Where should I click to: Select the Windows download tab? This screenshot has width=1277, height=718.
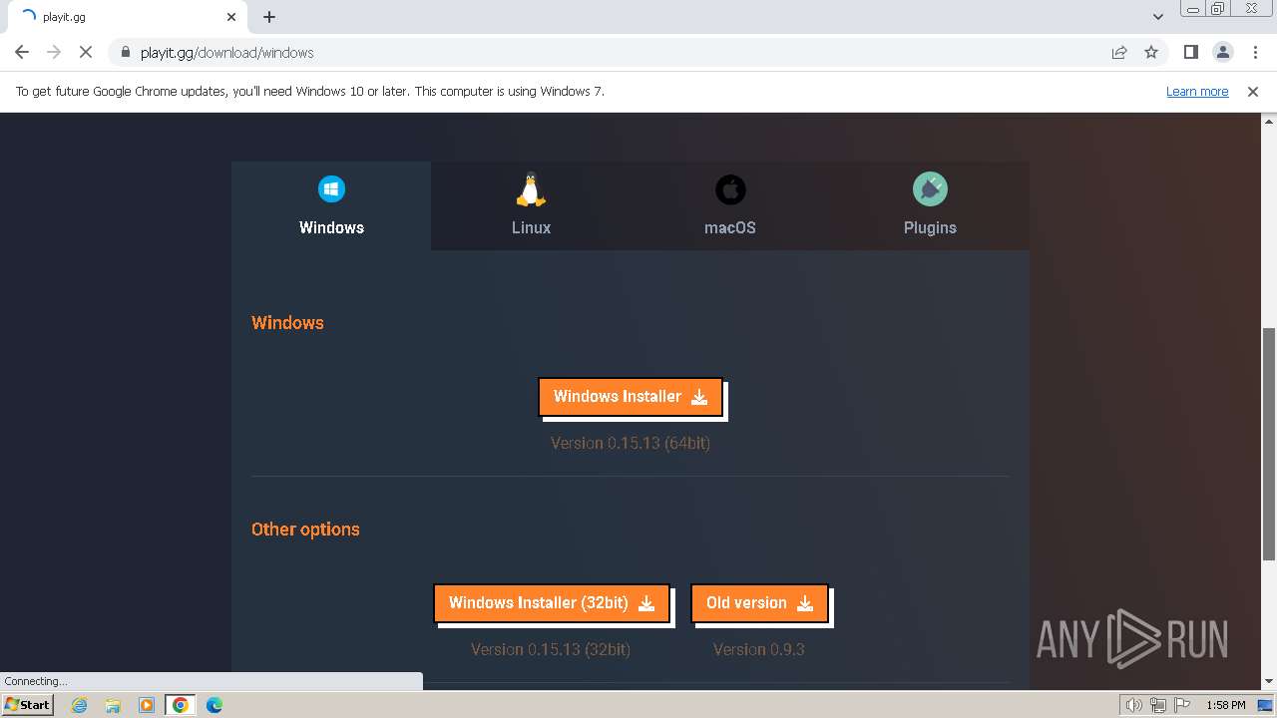tap(331, 206)
